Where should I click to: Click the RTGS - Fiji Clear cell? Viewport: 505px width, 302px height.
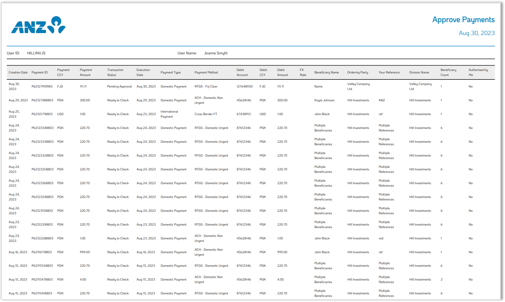(206, 87)
